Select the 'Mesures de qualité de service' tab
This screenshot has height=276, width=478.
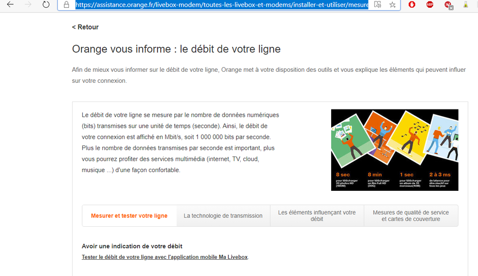coord(411,216)
